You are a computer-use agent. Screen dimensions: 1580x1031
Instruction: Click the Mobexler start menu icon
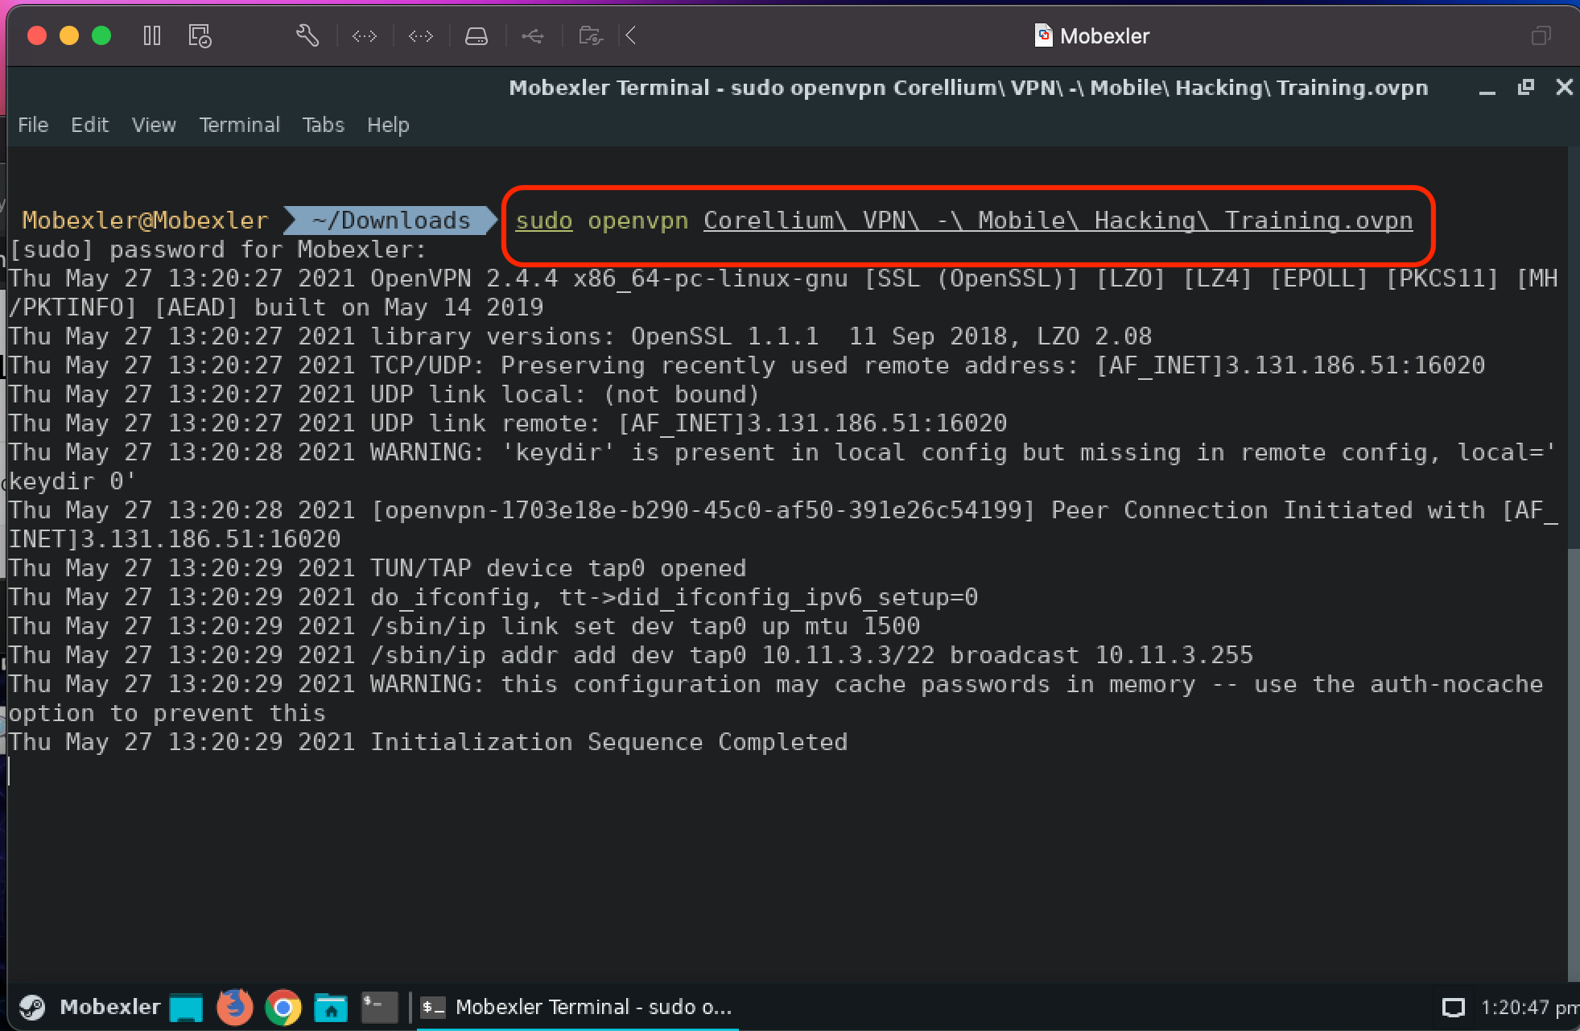33,1007
